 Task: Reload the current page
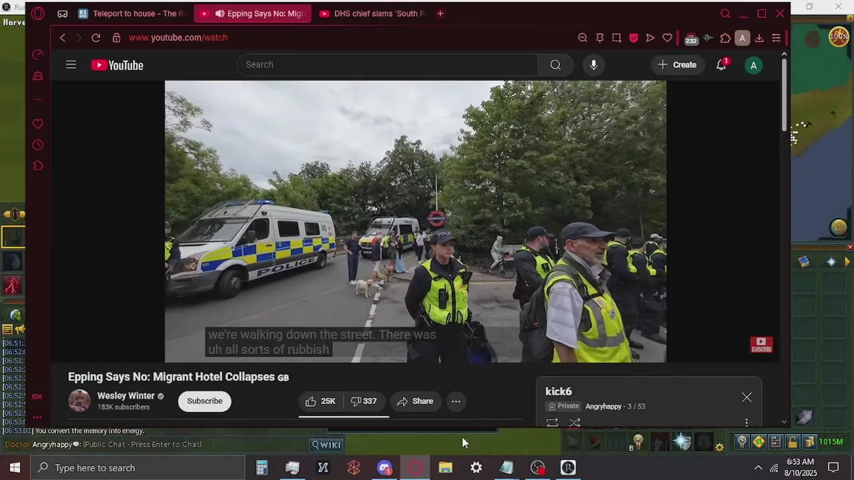[95, 38]
